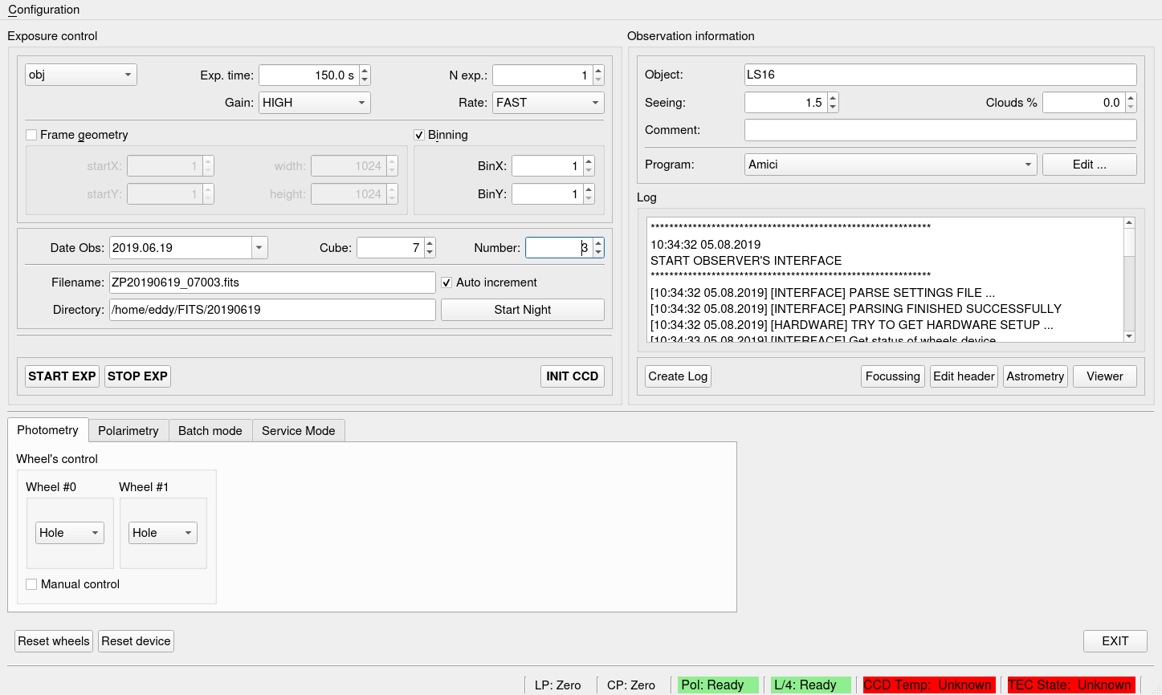Click the INIT CCD button

[572, 376]
